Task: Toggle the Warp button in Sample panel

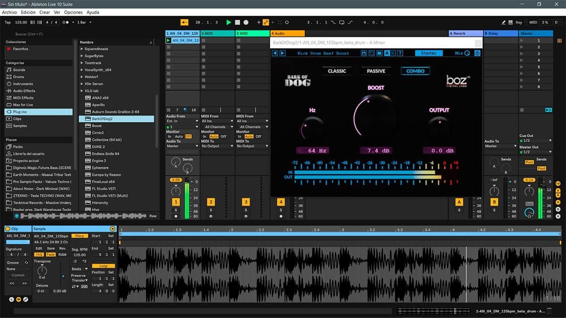Action: coord(79,236)
